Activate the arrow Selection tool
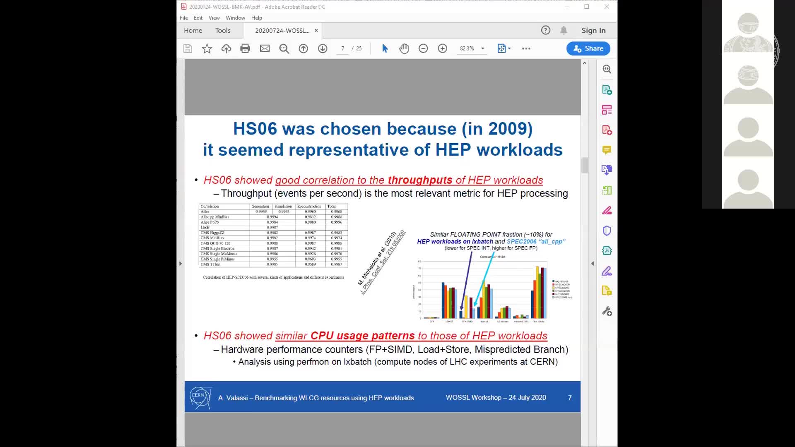Viewport: 795px width, 447px height. pos(385,48)
